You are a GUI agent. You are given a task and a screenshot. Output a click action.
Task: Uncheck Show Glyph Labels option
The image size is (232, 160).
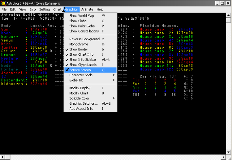tap(90, 65)
